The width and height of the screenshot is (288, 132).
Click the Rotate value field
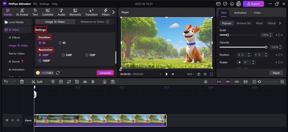pyautogui.click(x=249, y=63)
